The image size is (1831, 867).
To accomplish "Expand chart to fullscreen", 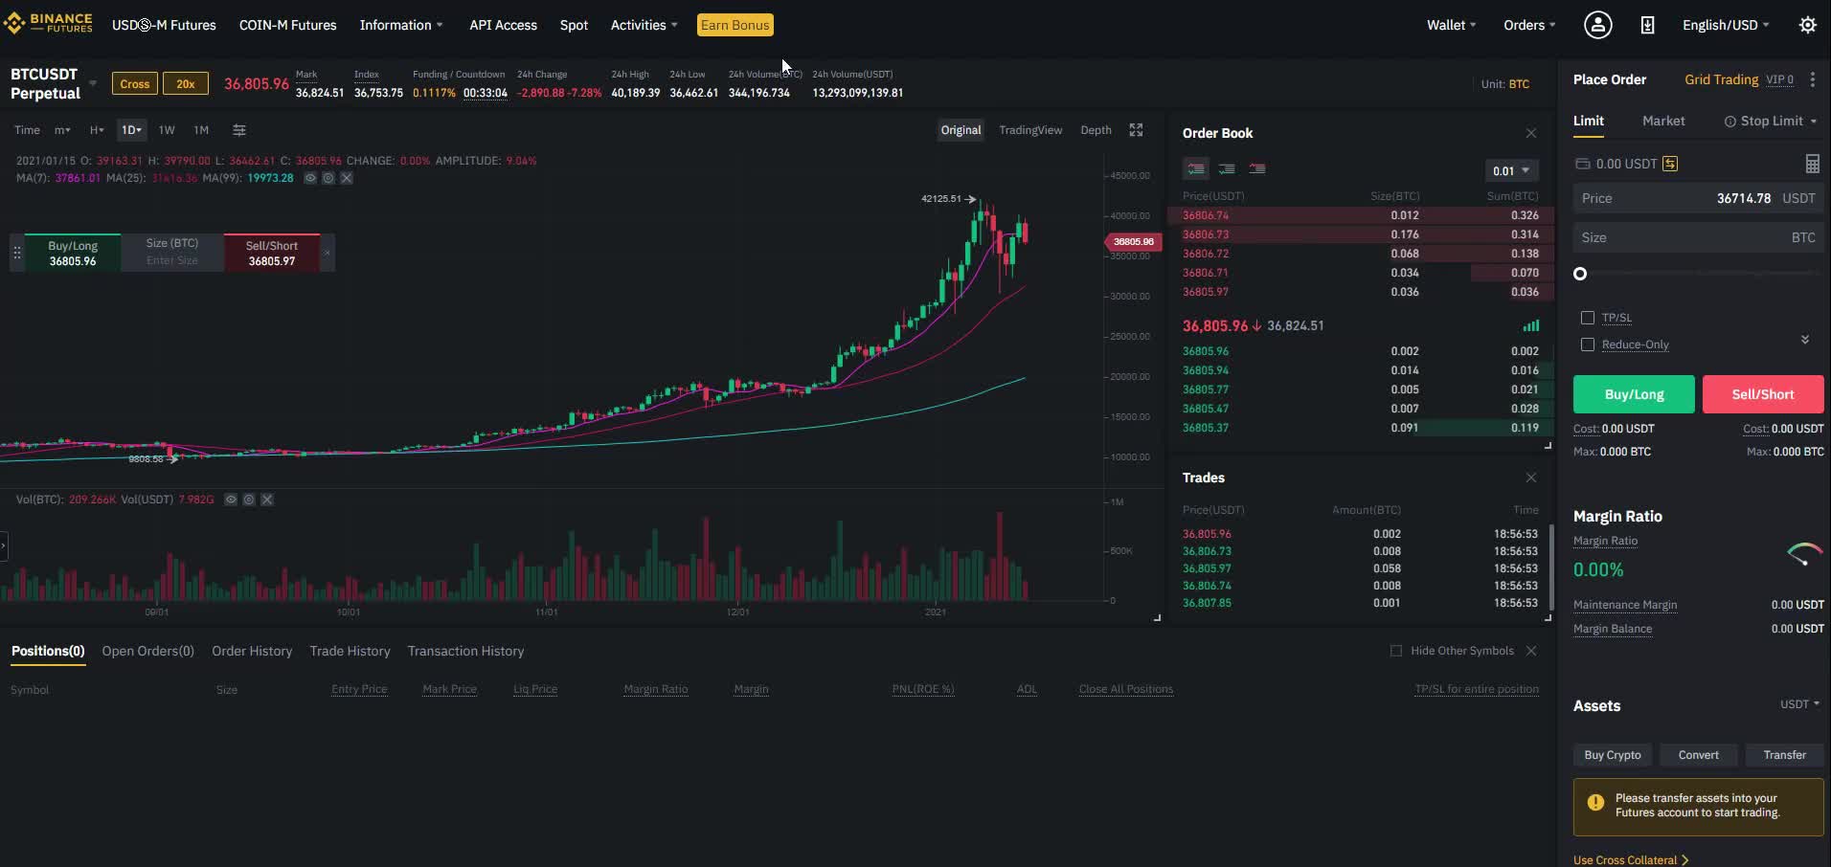I will pos(1136,130).
